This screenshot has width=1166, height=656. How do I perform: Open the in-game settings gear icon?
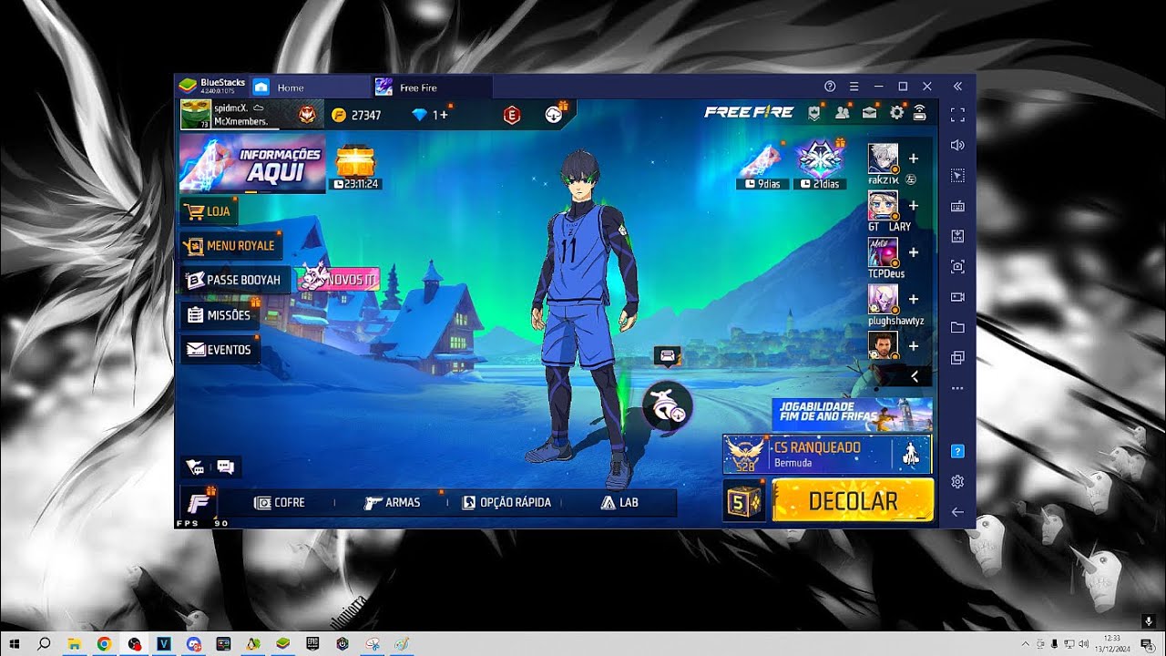[x=896, y=112]
